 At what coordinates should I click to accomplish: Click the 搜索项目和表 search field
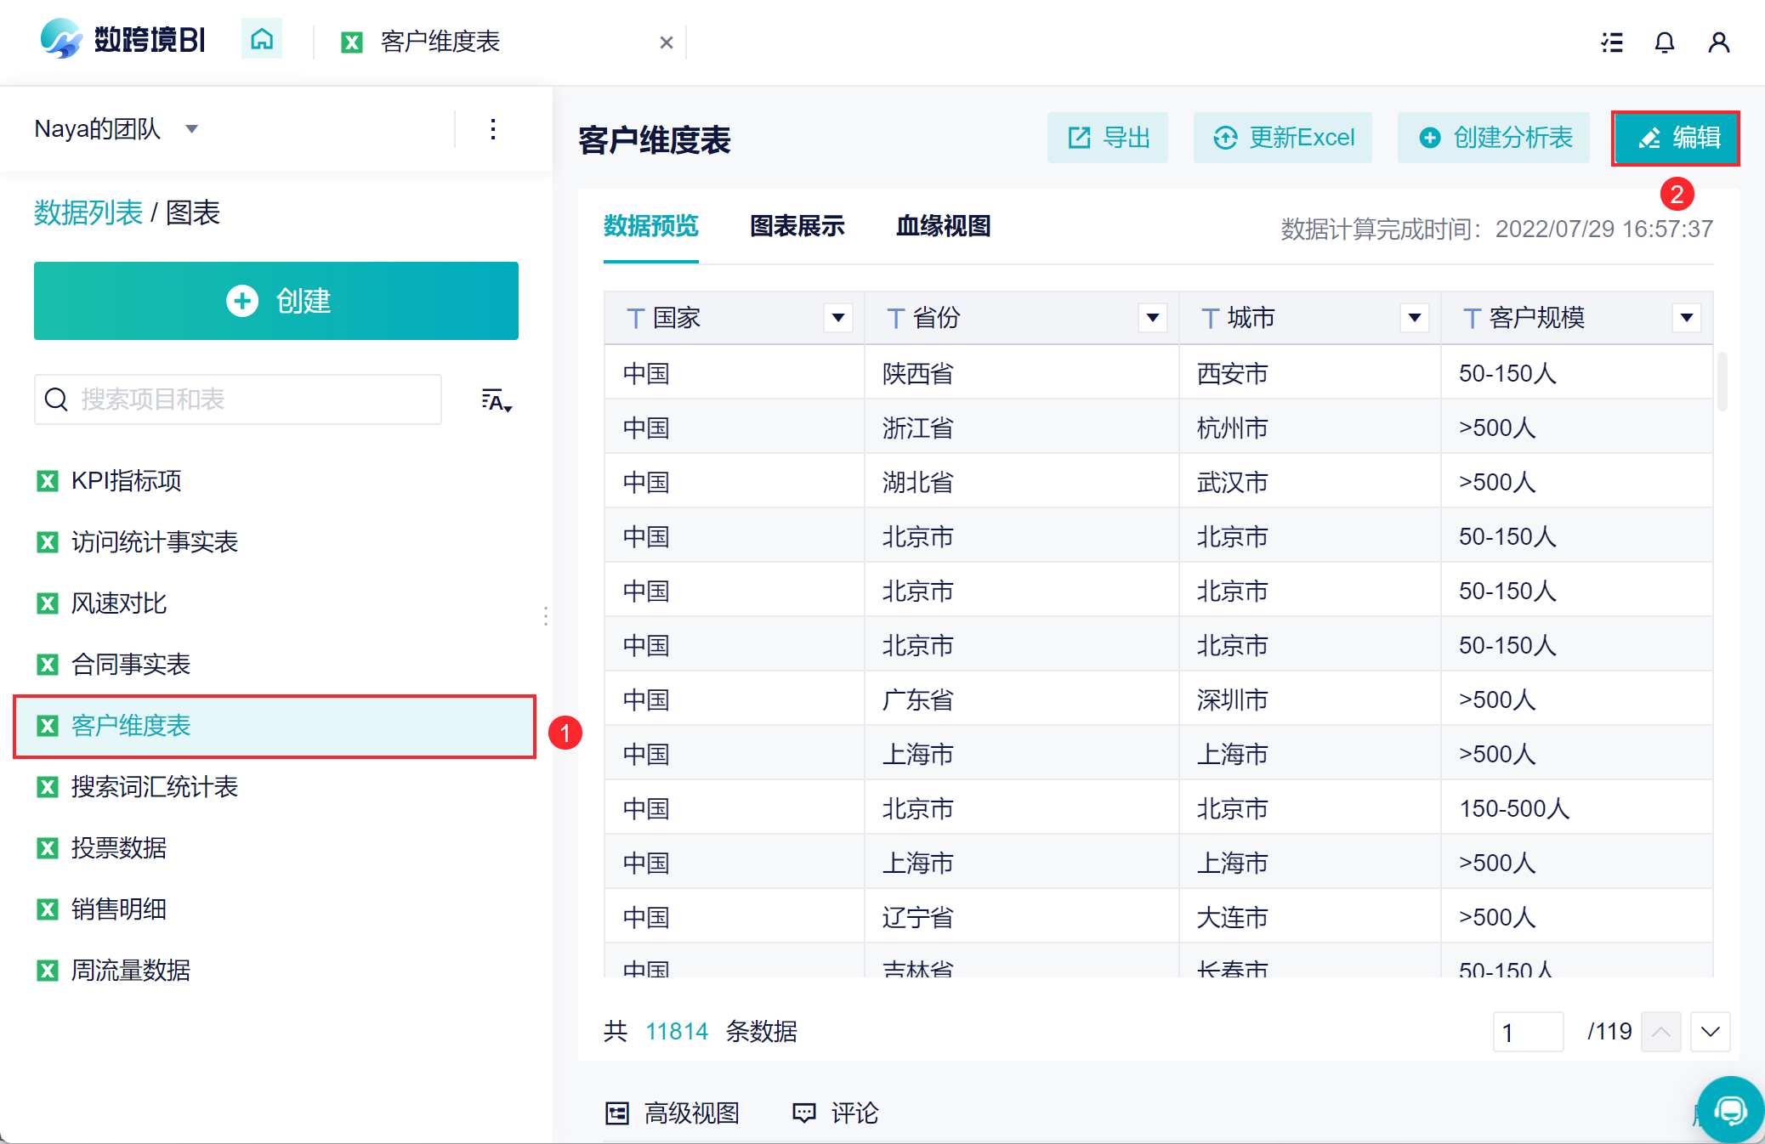tap(238, 399)
